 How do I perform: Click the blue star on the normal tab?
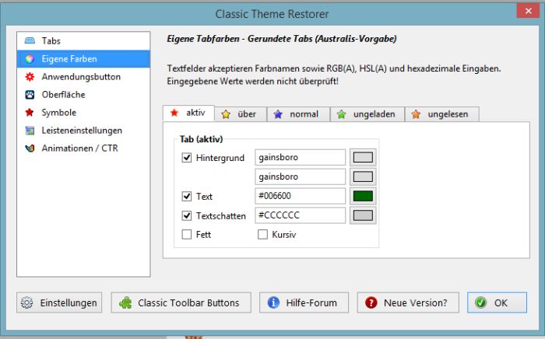coord(278,114)
